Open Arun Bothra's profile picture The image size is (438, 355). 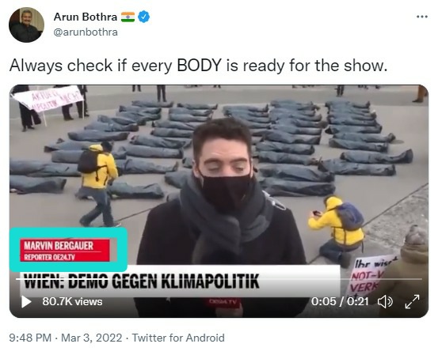coord(27,25)
